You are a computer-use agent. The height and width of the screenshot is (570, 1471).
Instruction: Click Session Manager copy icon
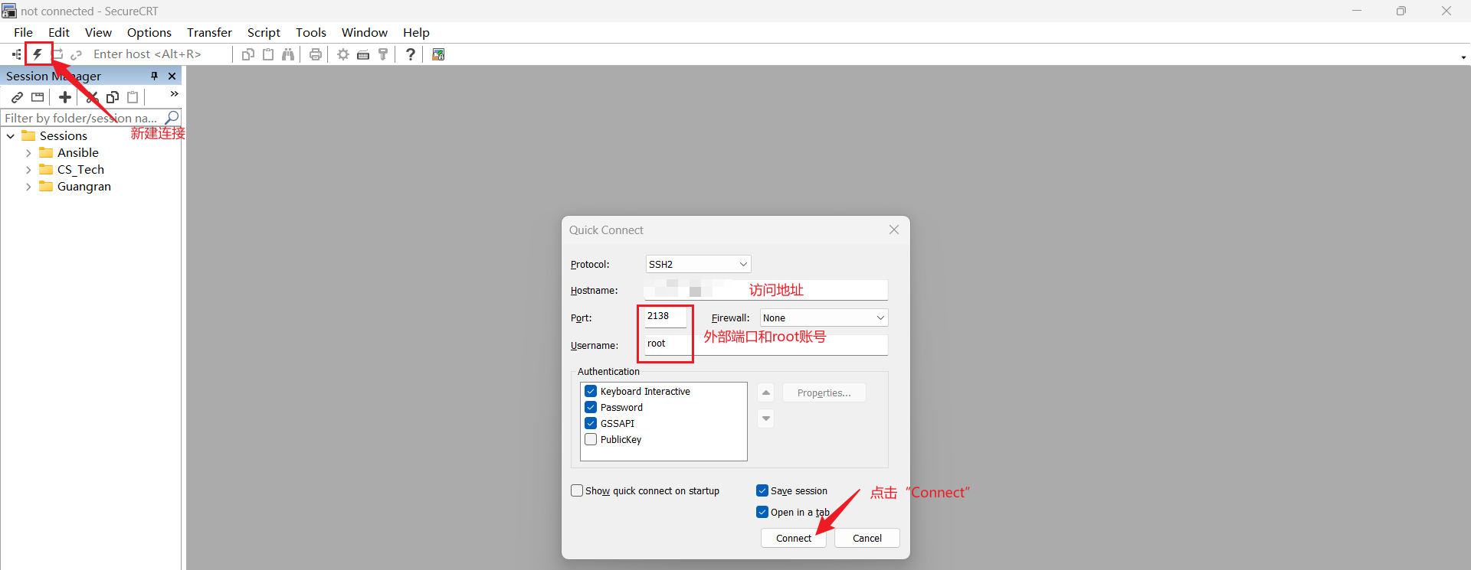click(113, 97)
